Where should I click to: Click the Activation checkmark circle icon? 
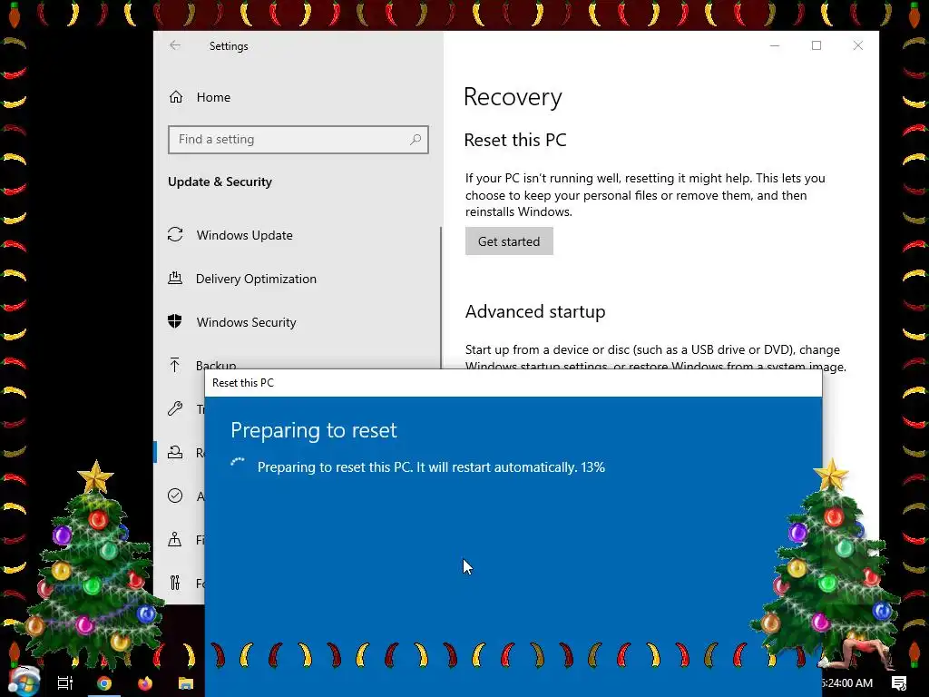tap(175, 496)
